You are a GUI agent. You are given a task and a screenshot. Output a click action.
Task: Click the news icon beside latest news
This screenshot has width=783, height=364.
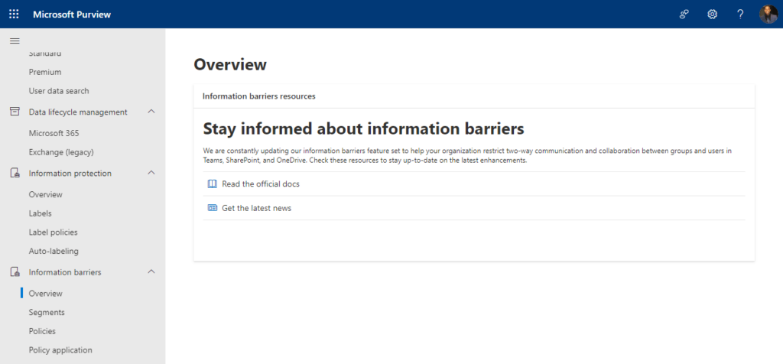click(x=213, y=208)
